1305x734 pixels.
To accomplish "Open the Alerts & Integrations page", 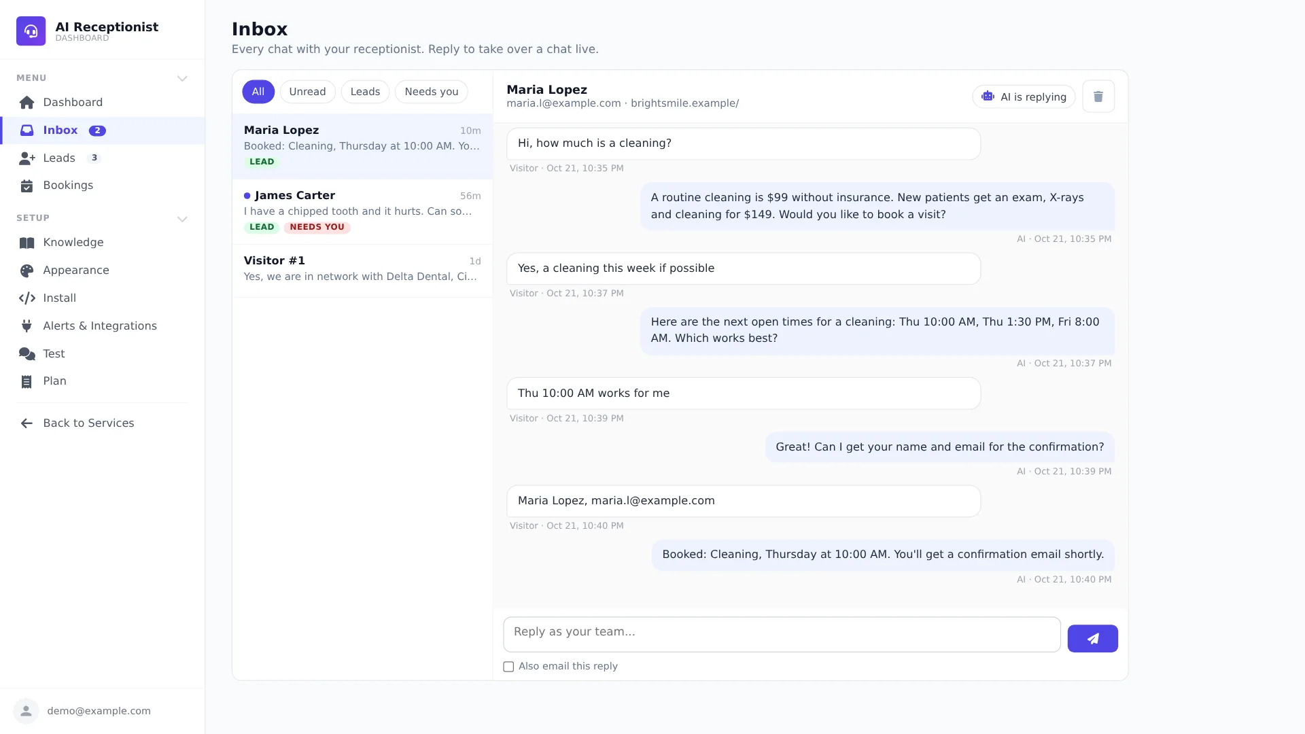I will pos(102,326).
